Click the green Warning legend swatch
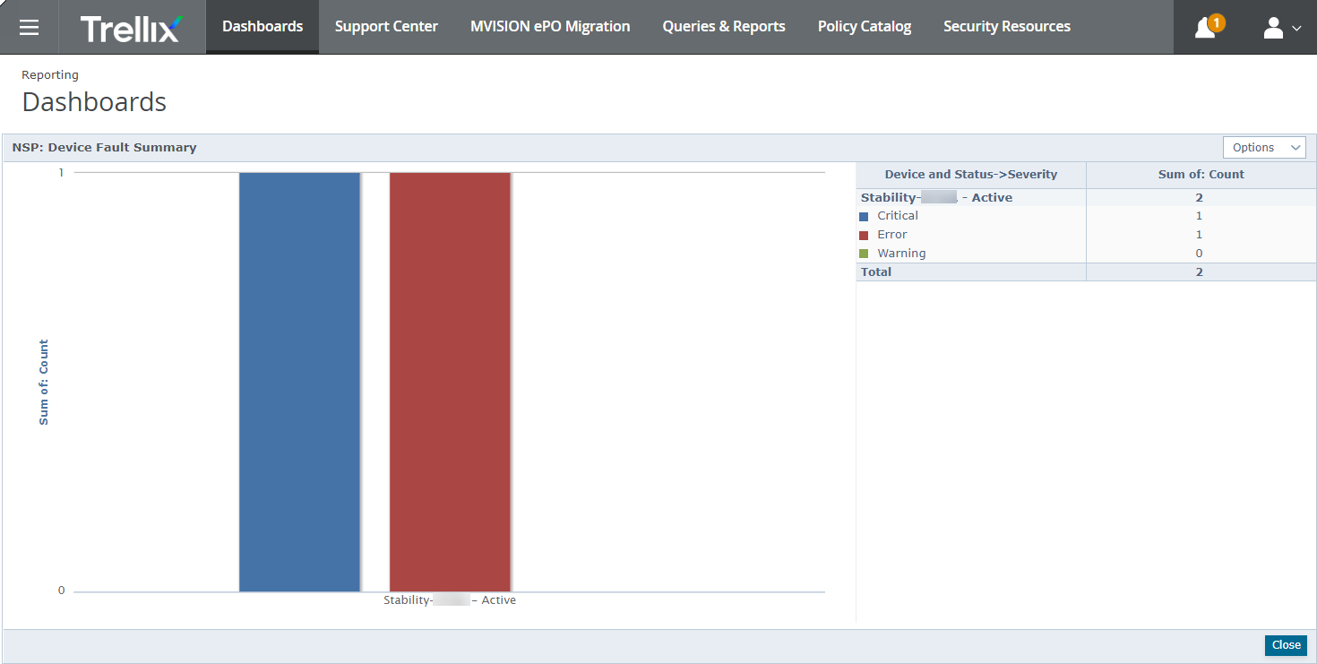Viewport: 1317px width, 664px height. click(x=864, y=254)
